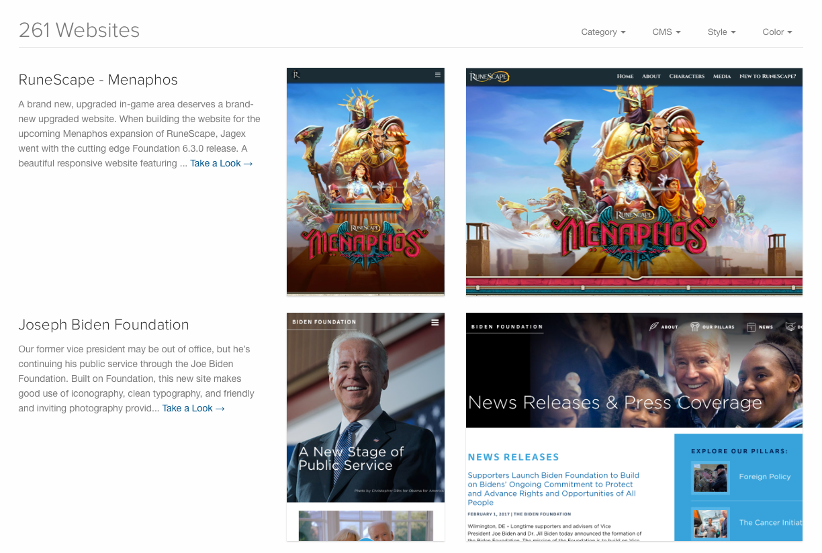Select MEDIA in the RuneScape preview nav

[722, 77]
